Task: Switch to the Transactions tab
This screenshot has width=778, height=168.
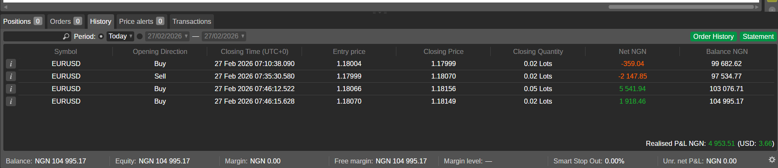Action: click(192, 21)
